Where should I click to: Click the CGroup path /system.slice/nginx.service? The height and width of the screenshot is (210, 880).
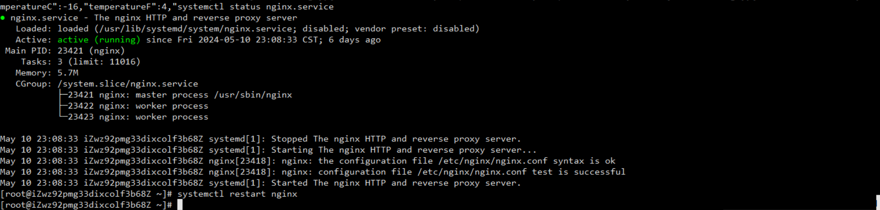(128, 84)
